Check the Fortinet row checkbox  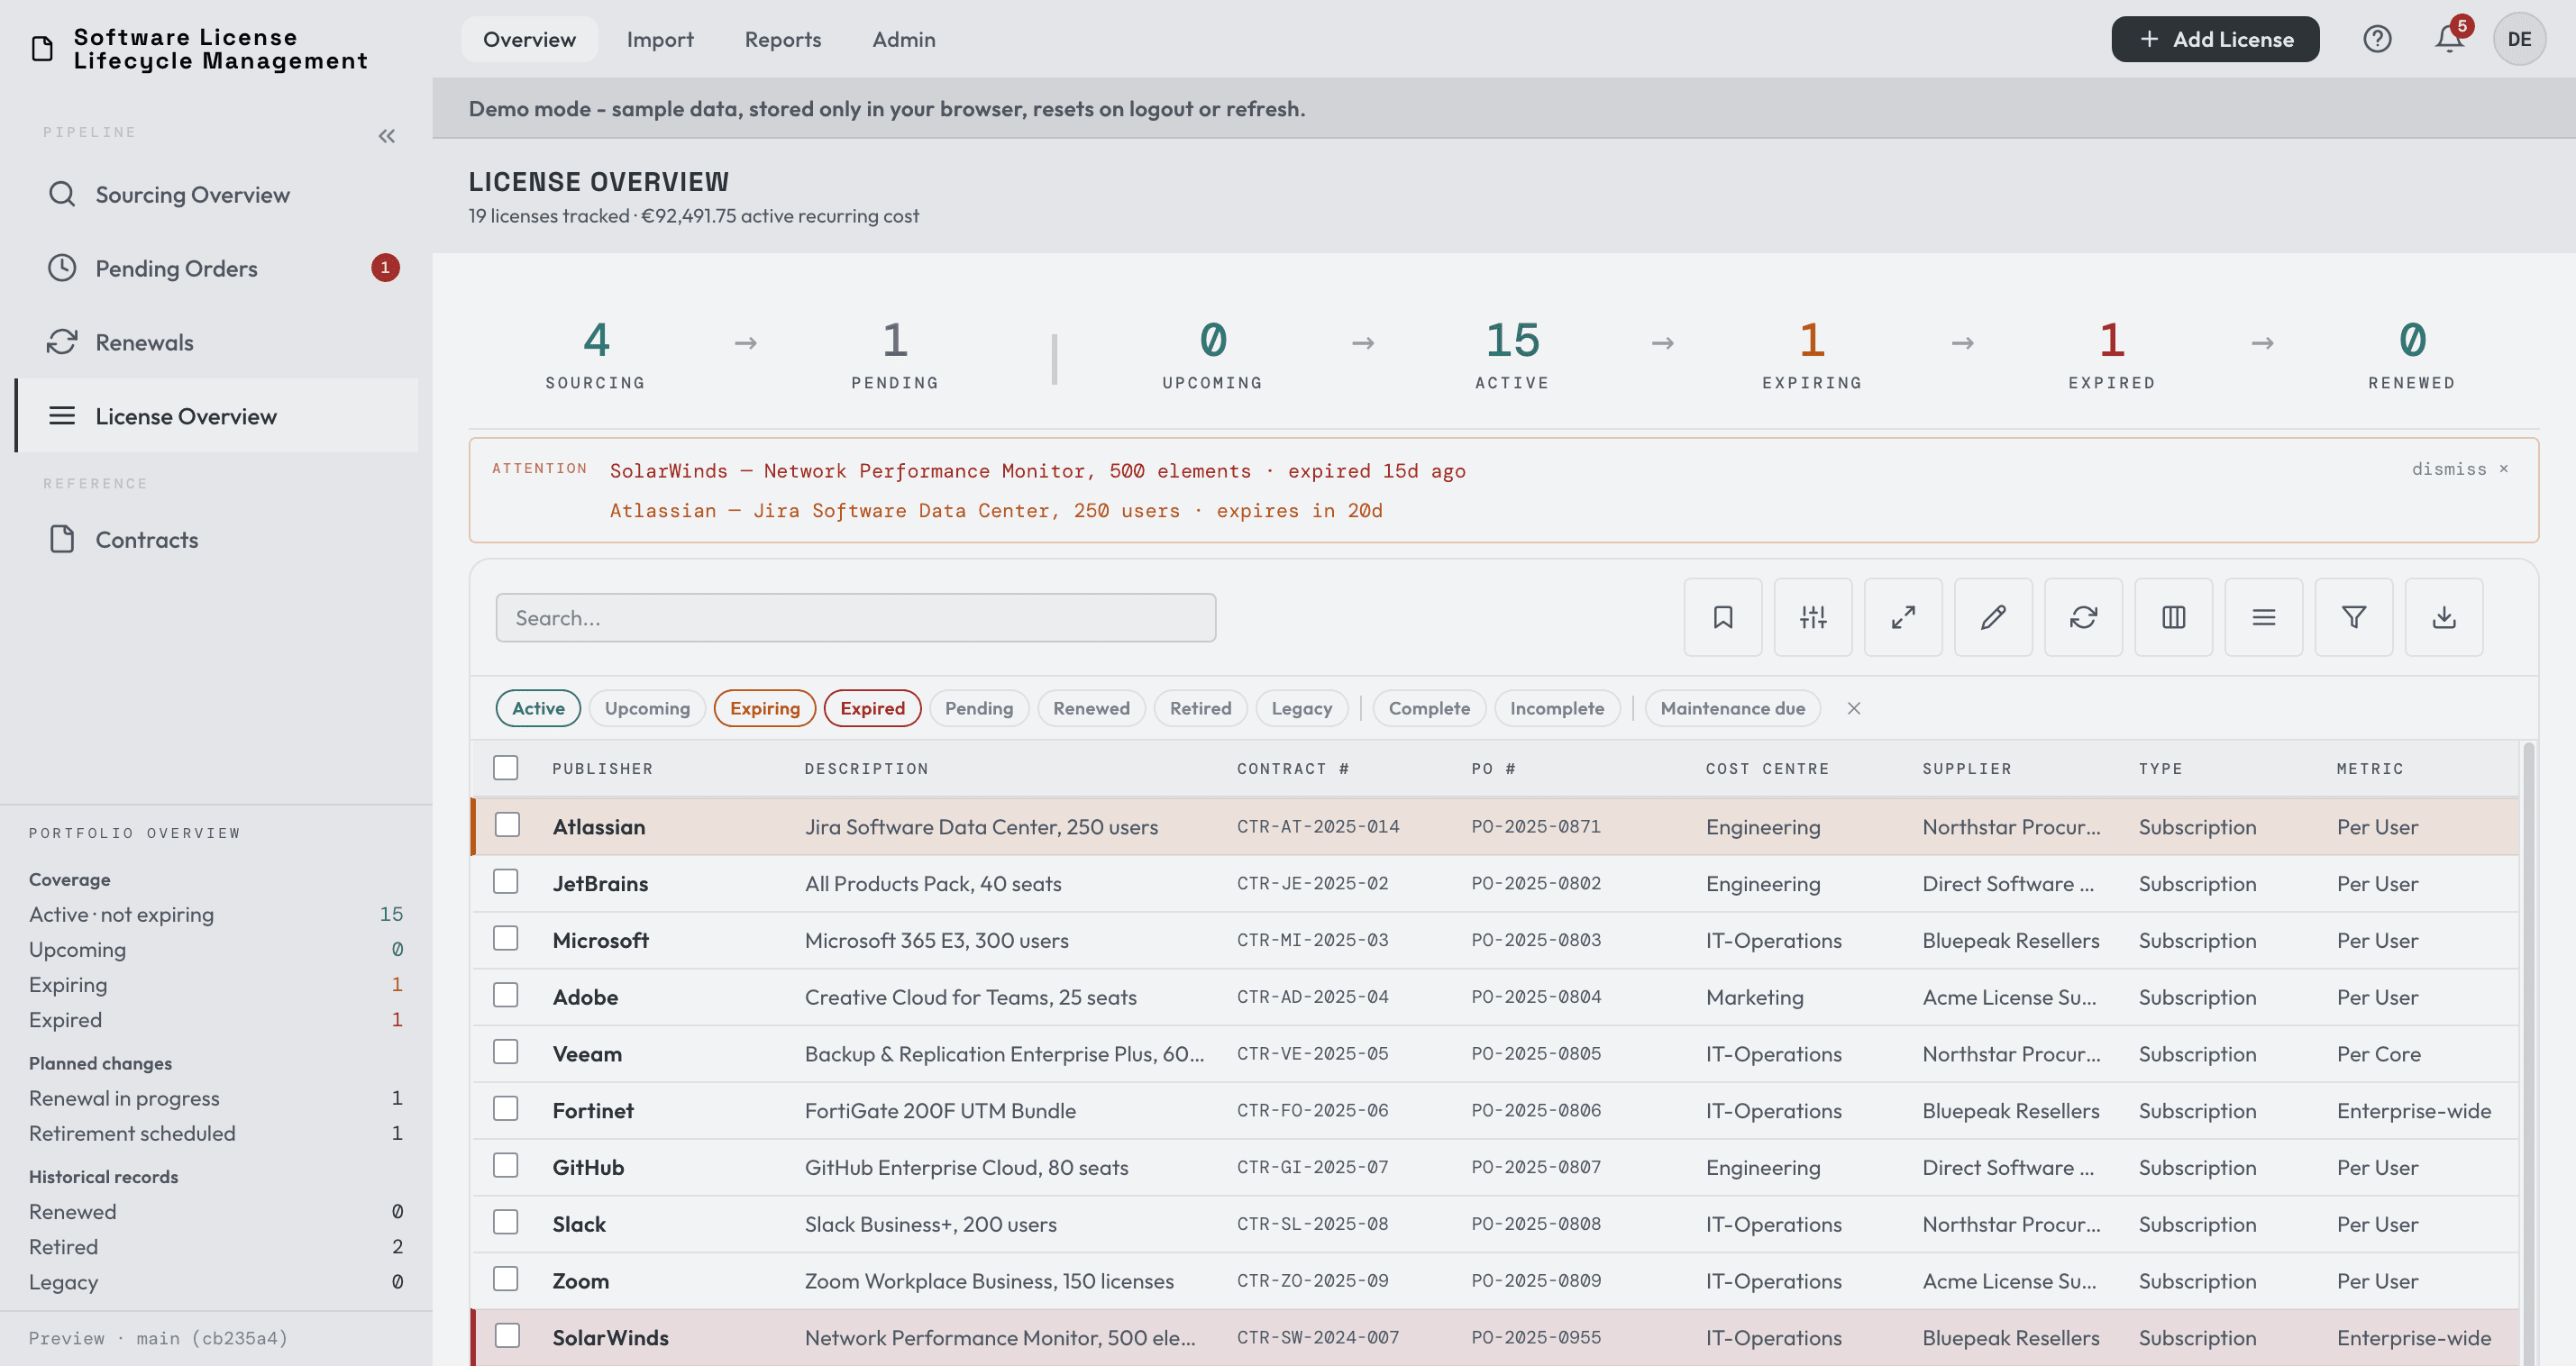pos(505,1108)
